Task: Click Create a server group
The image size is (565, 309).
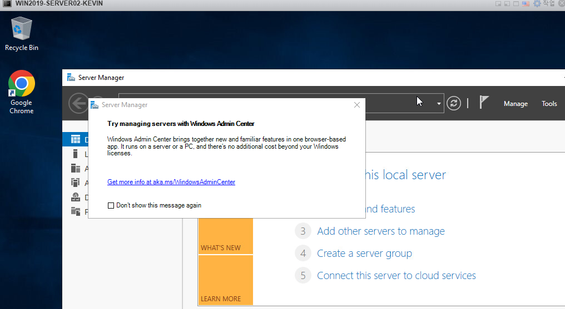Action: 364,254
